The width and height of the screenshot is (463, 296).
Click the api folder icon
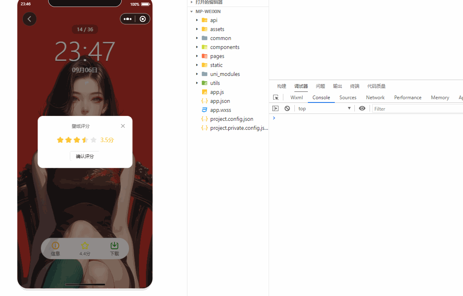204,20
